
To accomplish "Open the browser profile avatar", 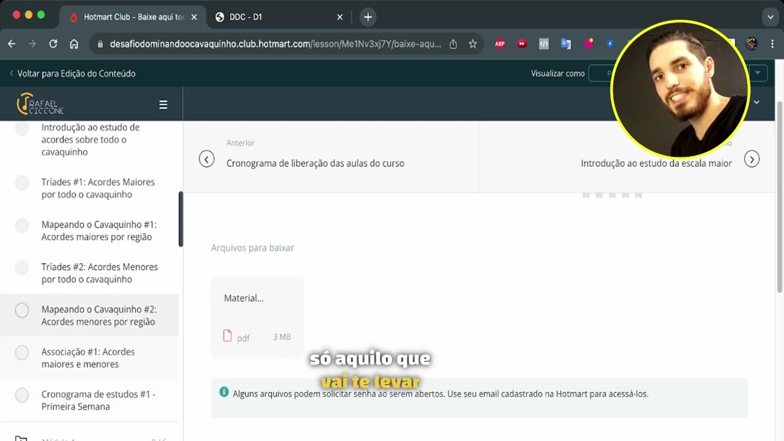I will 752,43.
